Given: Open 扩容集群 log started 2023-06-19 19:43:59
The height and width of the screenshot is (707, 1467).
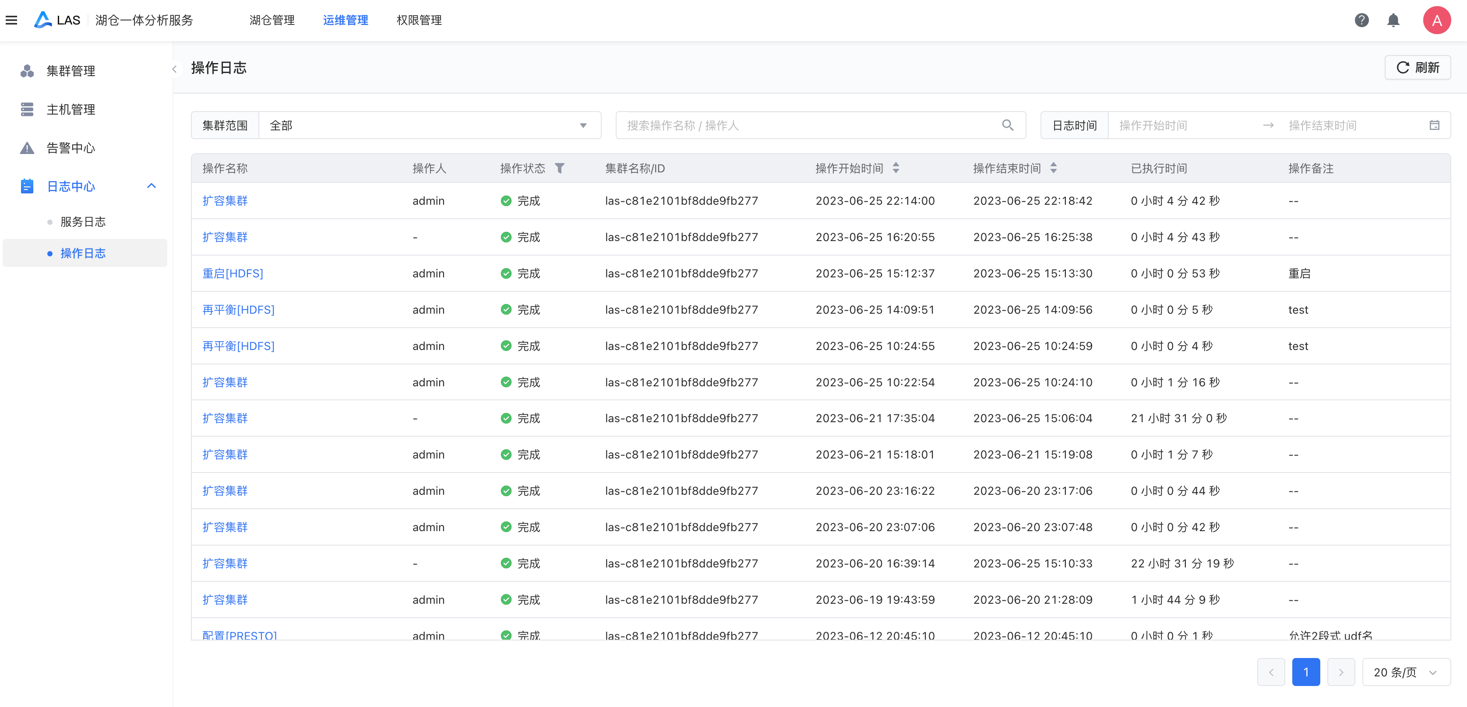Looking at the screenshot, I should (x=225, y=600).
